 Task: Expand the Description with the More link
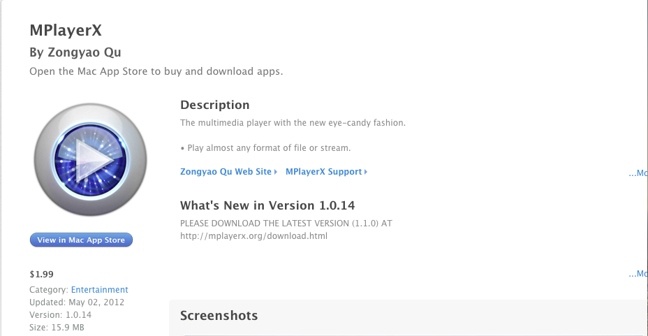coord(638,173)
